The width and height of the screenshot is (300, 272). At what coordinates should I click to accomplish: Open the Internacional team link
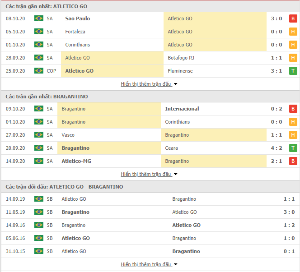point(182,109)
